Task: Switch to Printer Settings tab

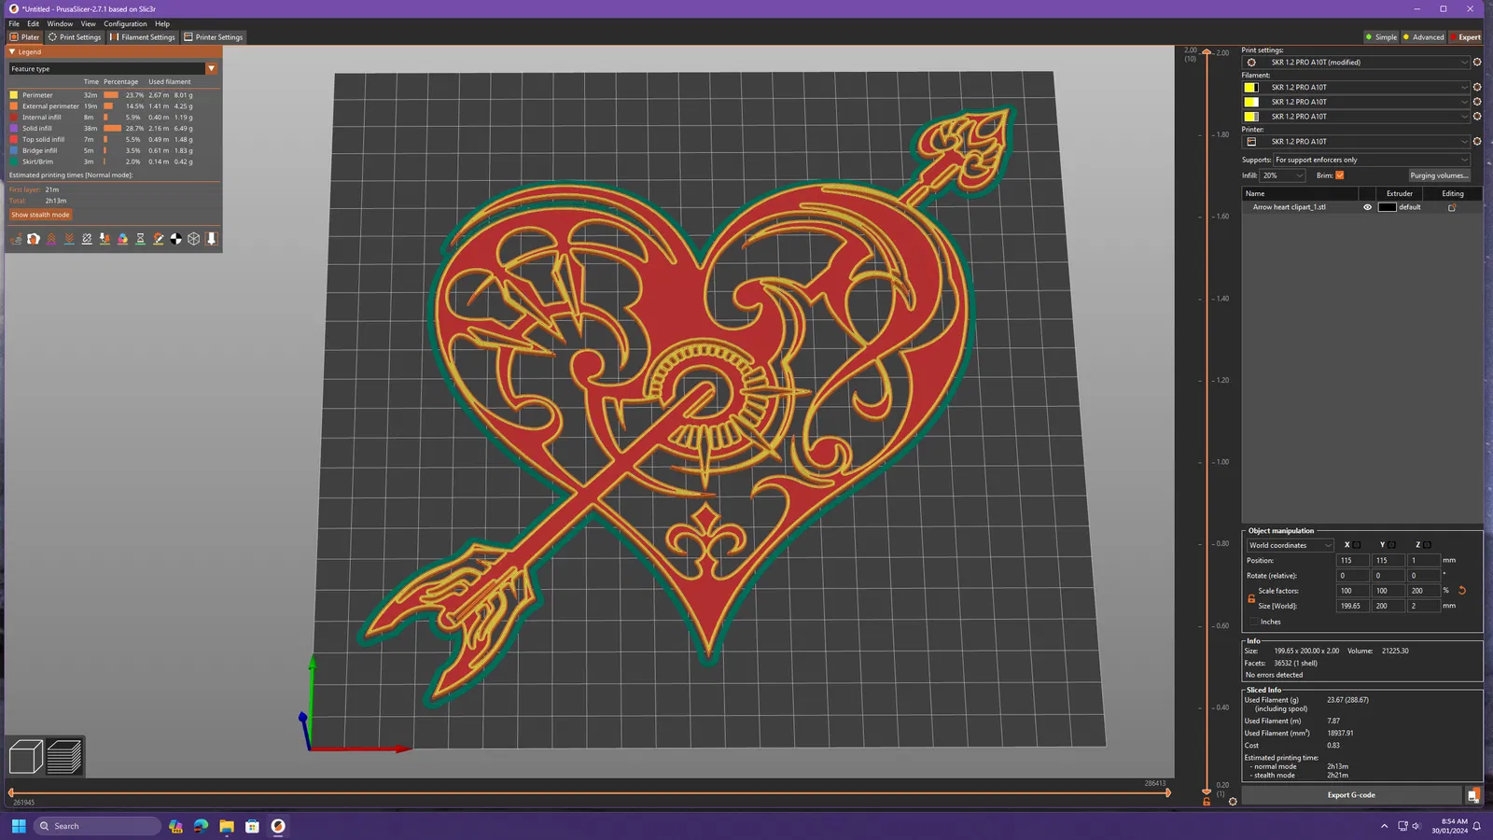Action: click(214, 37)
